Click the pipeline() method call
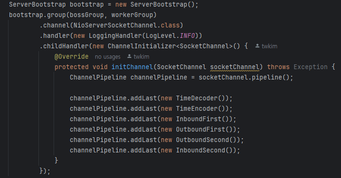The height and width of the screenshot is (178, 341). click(x=270, y=78)
